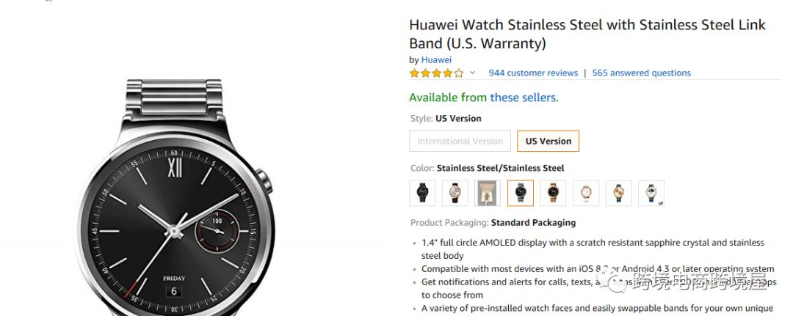Click the large Huawei Watch product image
Screen dimensions: 793x316
[175, 197]
